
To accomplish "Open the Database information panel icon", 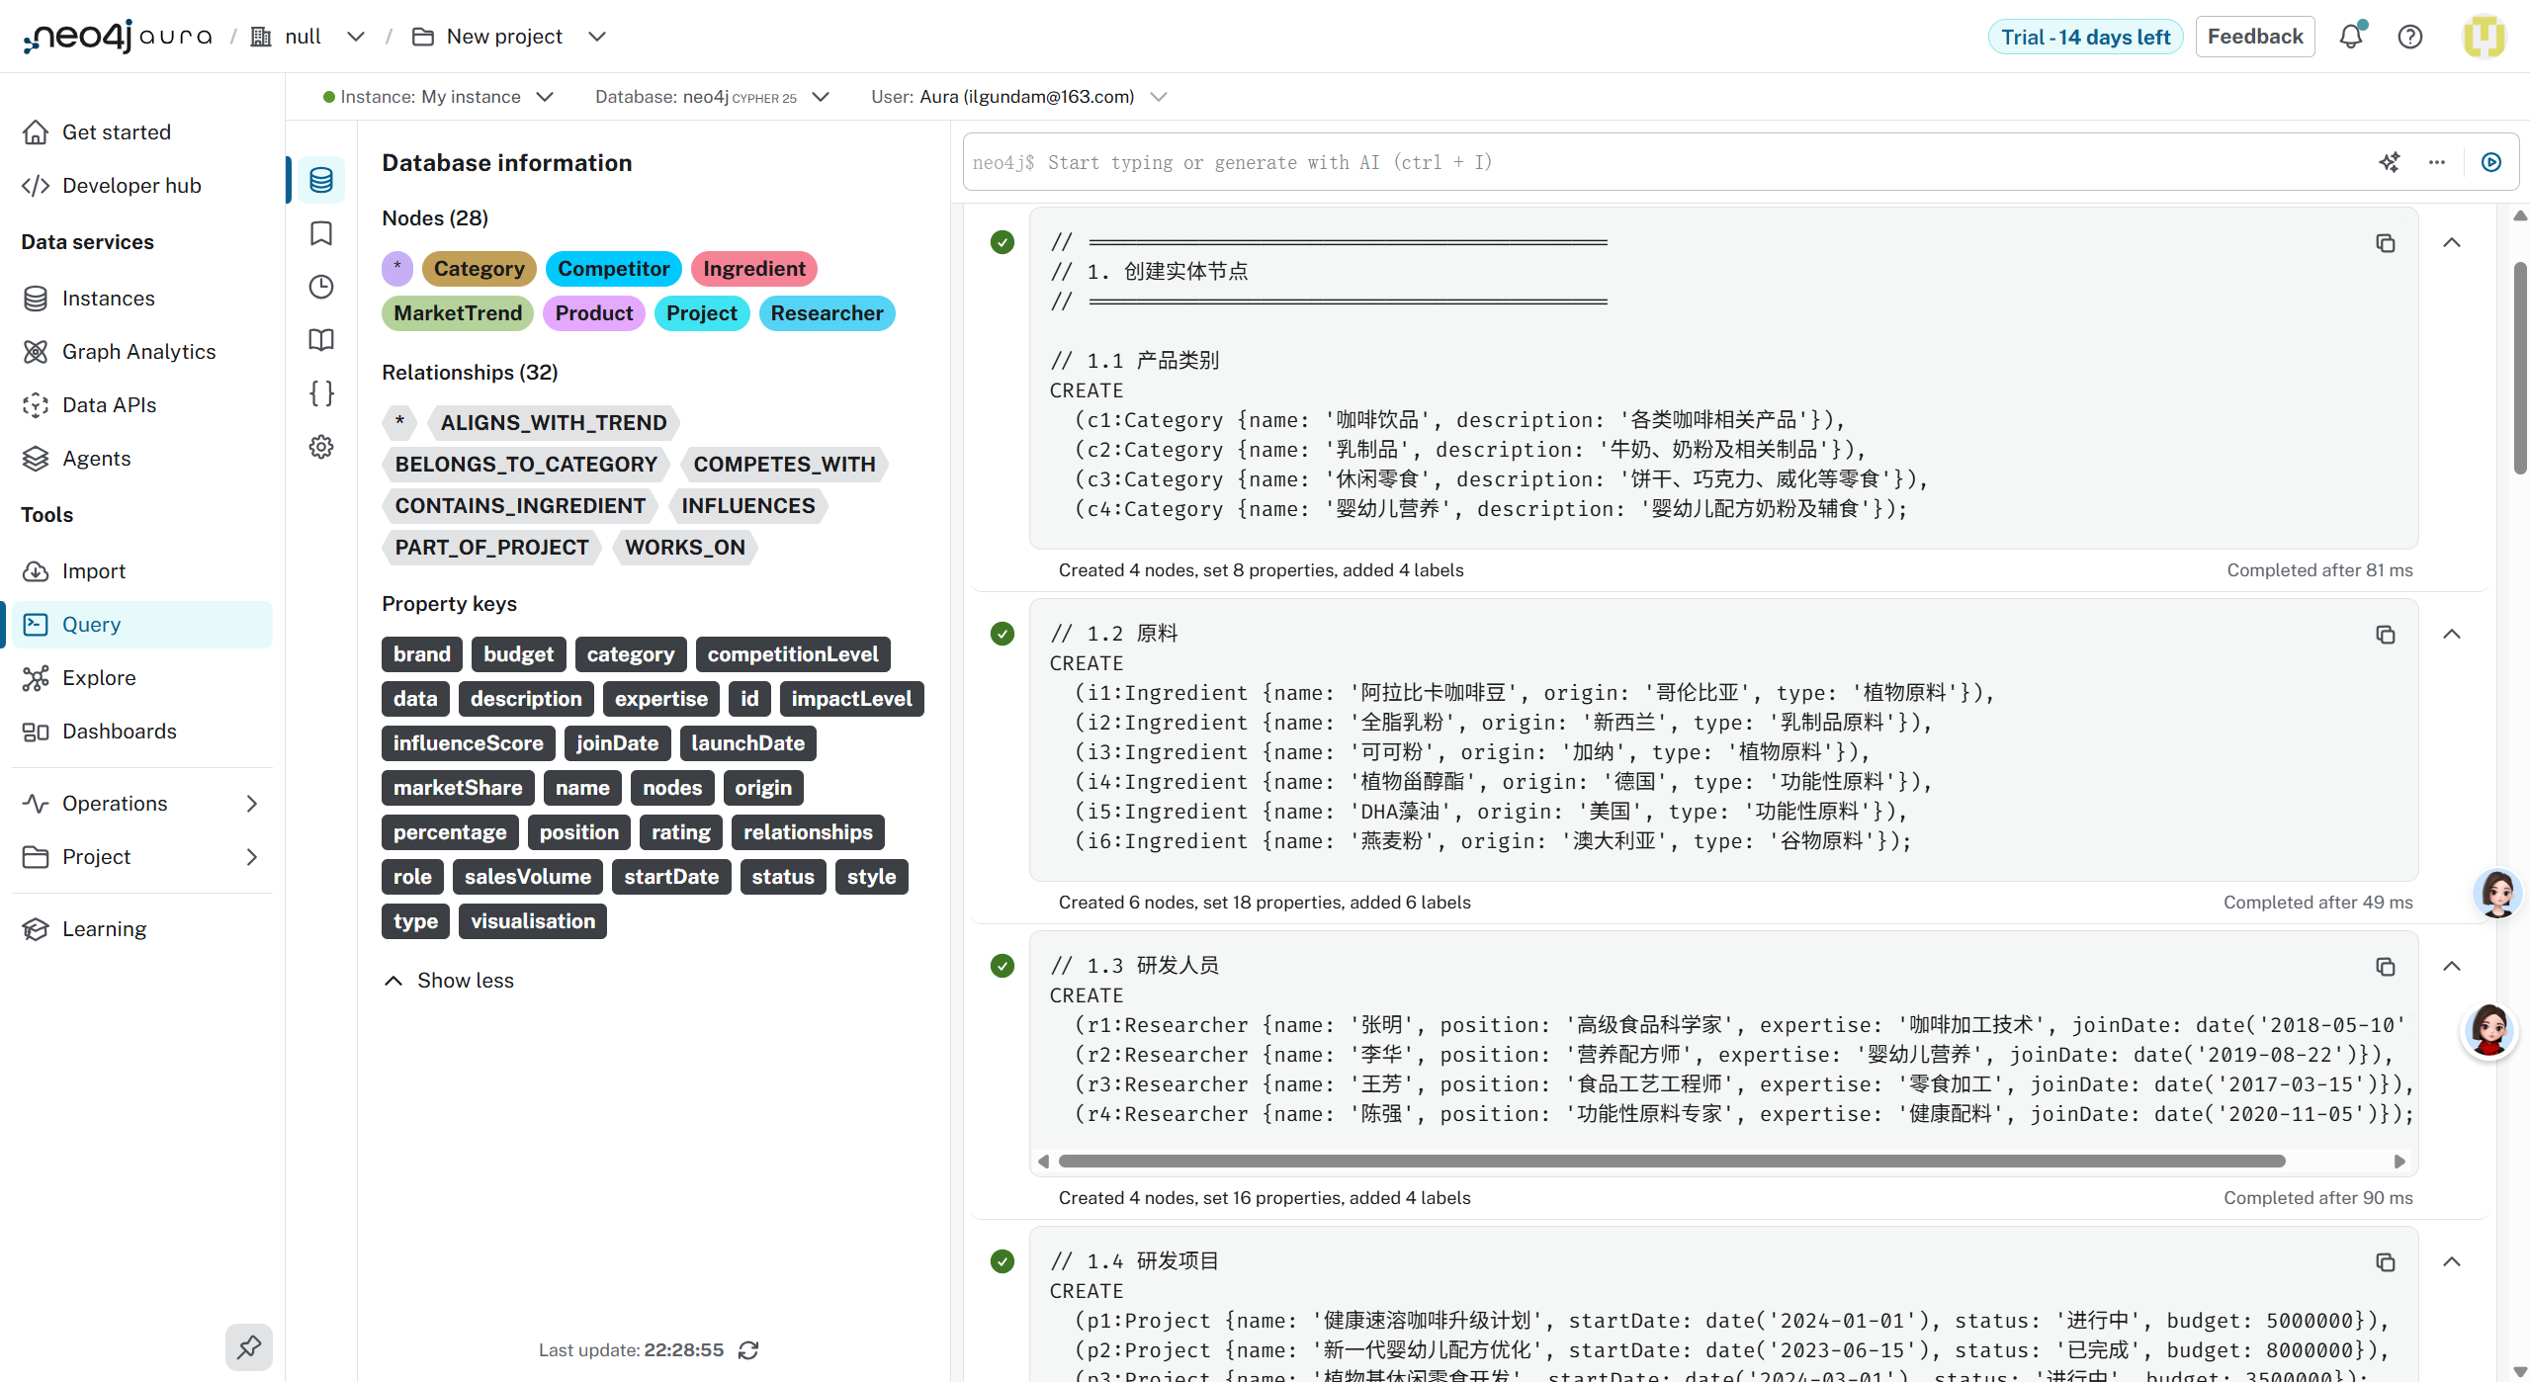I will tap(321, 180).
